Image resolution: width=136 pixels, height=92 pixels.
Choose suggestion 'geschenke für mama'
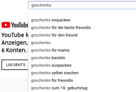(x=82, y=50)
